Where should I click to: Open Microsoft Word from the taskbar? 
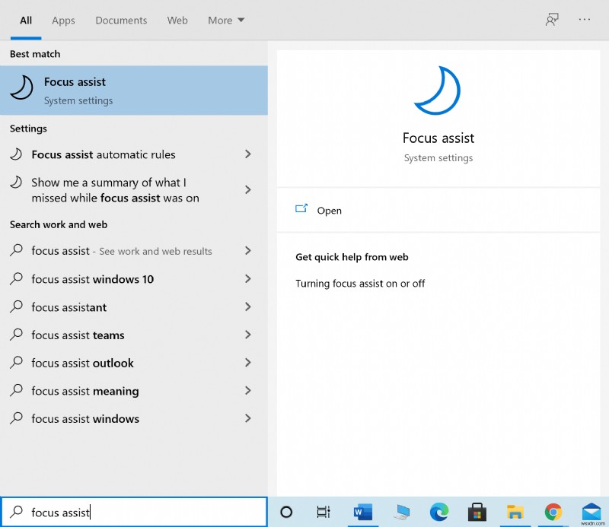click(362, 512)
